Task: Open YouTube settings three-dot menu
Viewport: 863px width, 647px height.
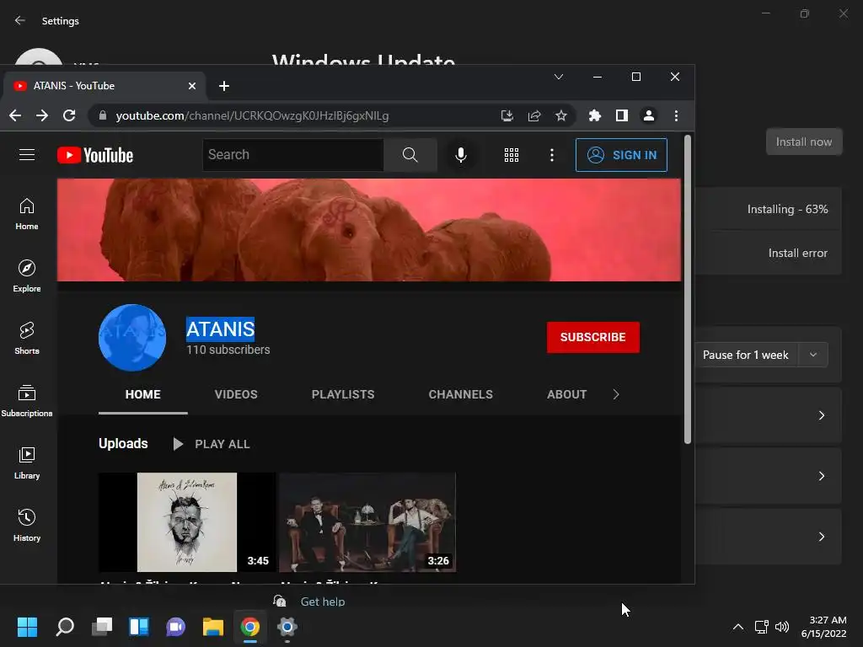Action: point(551,155)
